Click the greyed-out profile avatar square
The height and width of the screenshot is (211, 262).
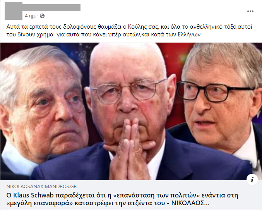coord(14,11)
